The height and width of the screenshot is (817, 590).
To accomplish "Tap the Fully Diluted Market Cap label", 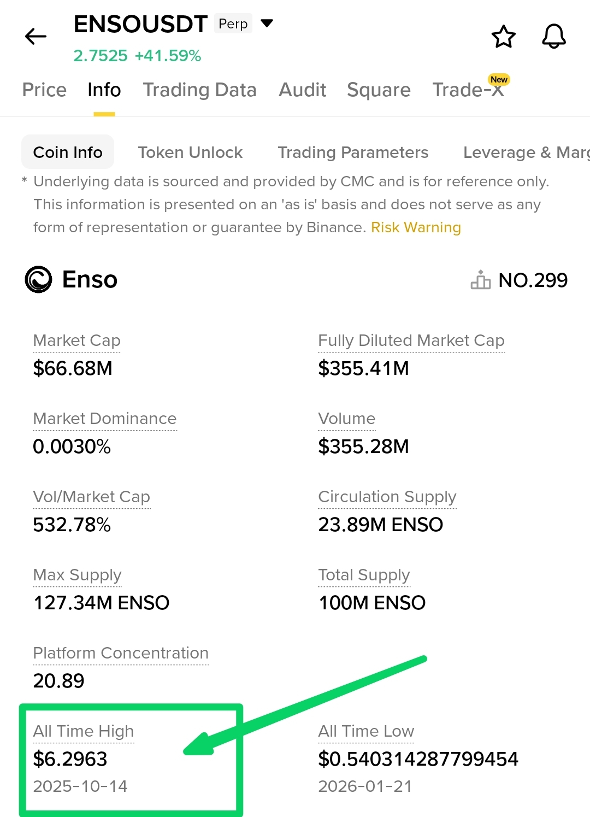I will (x=411, y=340).
